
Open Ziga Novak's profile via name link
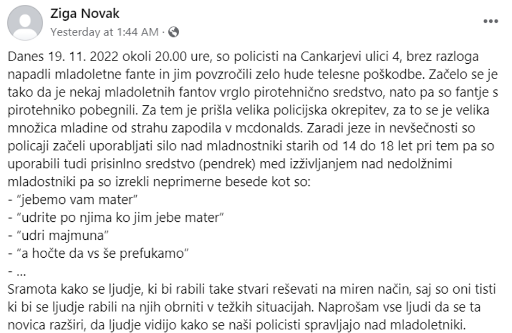[x=84, y=12]
